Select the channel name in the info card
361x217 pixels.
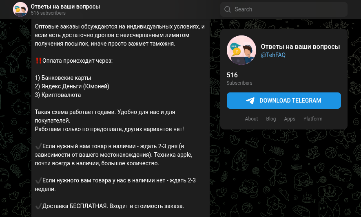(x=300, y=47)
